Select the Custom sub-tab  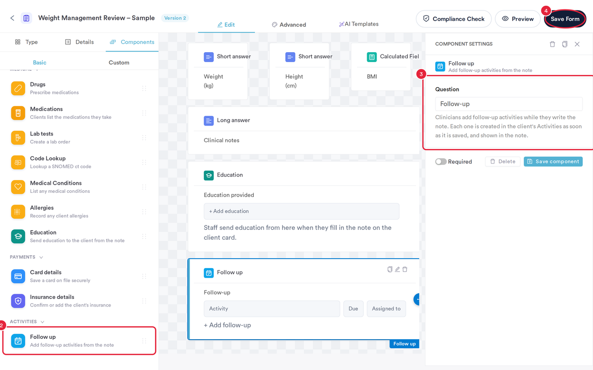[x=119, y=62]
